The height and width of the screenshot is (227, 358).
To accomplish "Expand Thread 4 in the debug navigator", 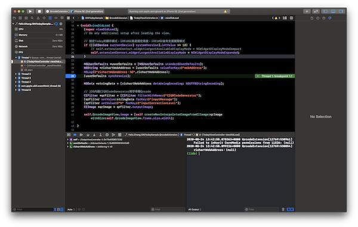I will 16,82.
